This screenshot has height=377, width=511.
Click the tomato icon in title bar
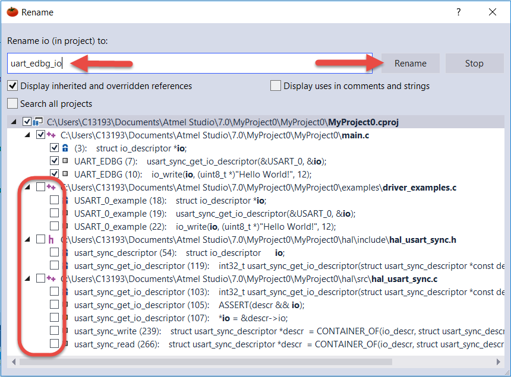coord(11,12)
